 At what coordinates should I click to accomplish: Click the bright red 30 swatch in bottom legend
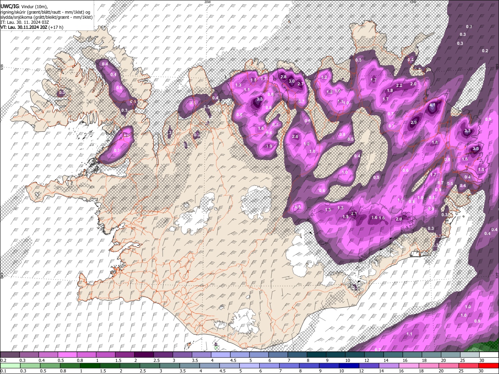[x=488, y=365]
